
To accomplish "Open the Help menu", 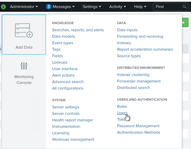I will 140,6.
